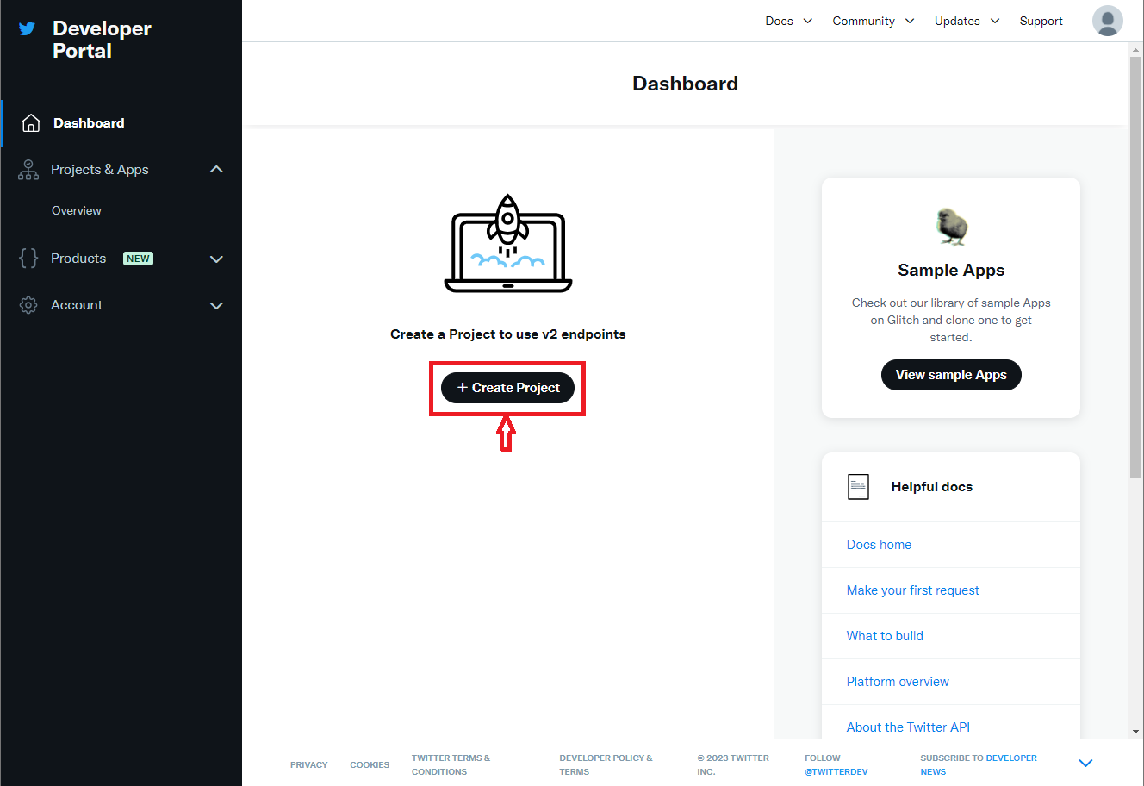Click the Dashboard home icon
This screenshot has height=786, width=1144.
(31, 123)
